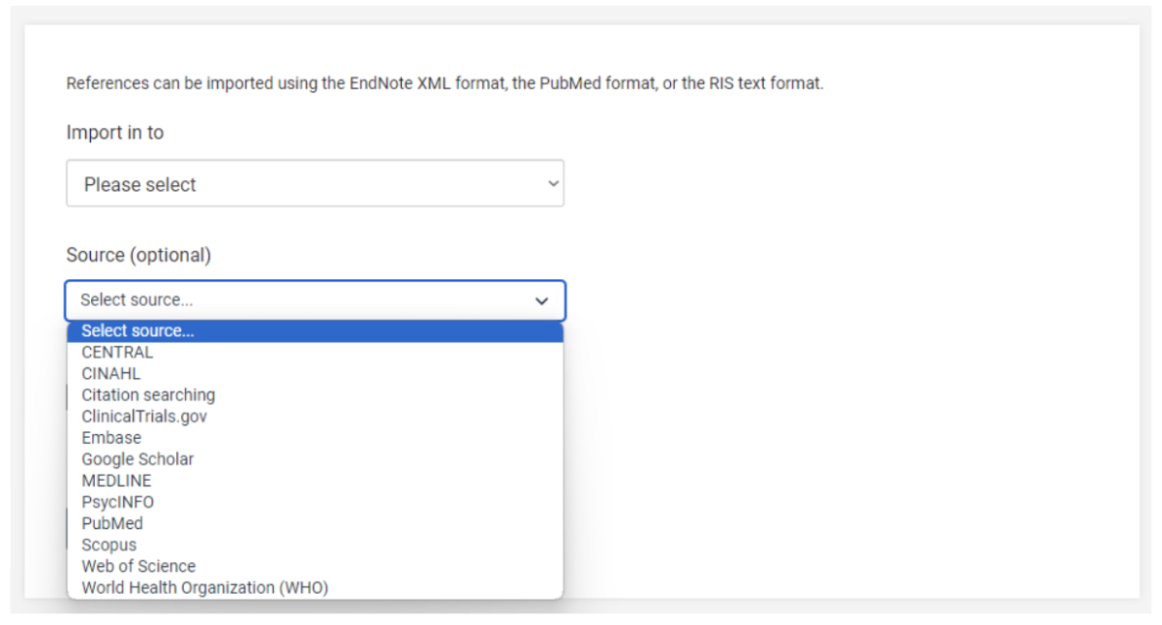Select MEDLINE in the dropdown list
Viewport: 1162px width, 625px height.
[x=116, y=481]
